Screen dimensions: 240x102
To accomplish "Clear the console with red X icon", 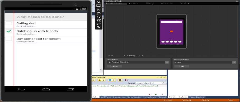I will (126, 80).
